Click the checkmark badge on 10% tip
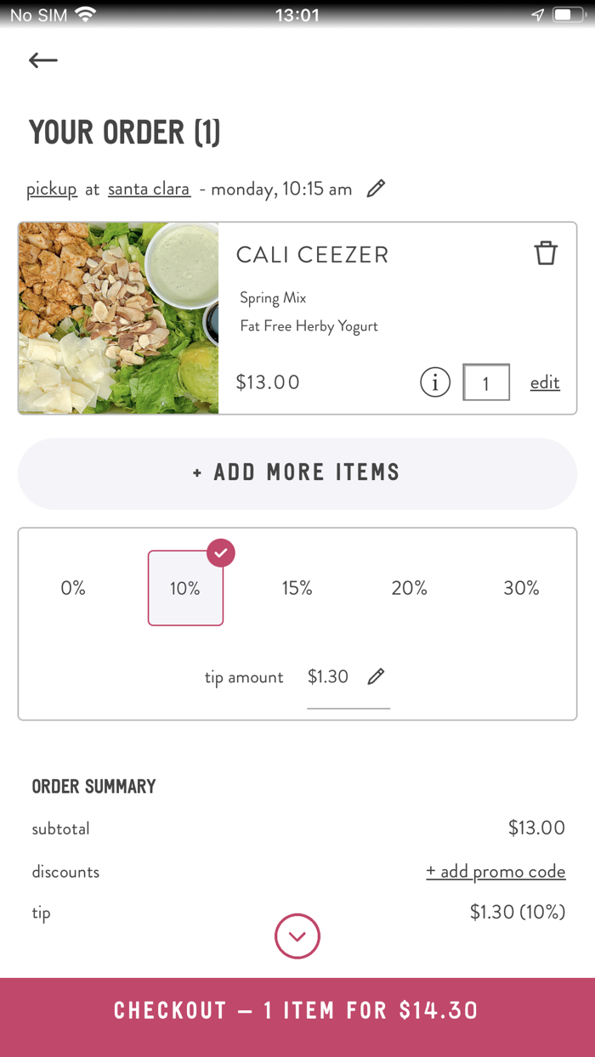 pos(220,552)
